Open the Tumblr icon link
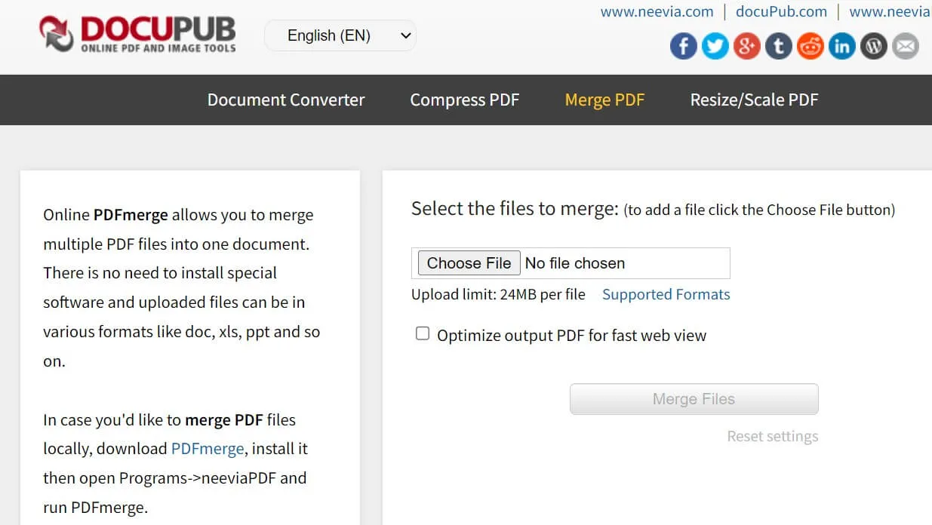Image resolution: width=932 pixels, height=525 pixels. click(x=778, y=46)
